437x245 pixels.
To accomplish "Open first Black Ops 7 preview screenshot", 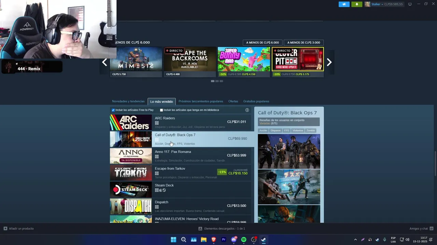I will coord(289,151).
